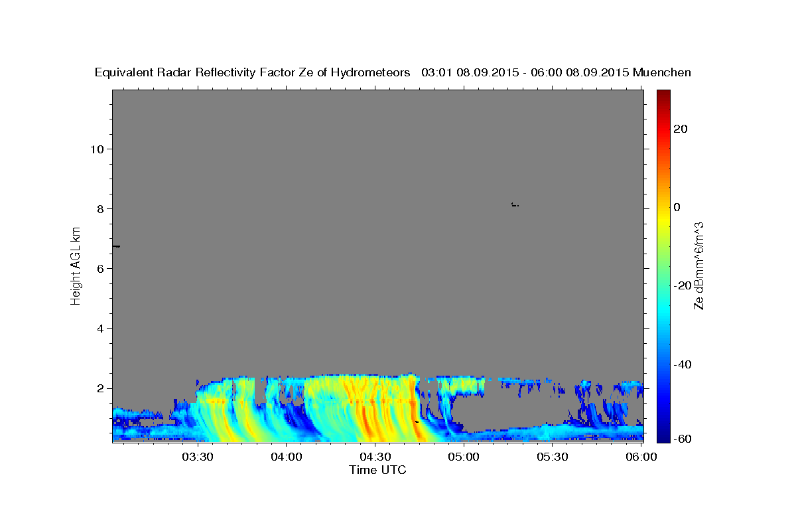796x531 pixels.
Task: Click the '05:30' time tick label
Action: pyautogui.click(x=553, y=457)
